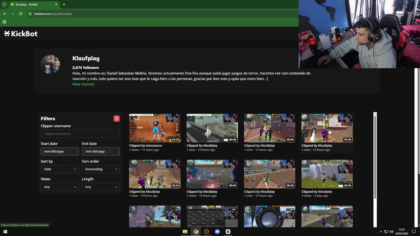The width and height of the screenshot is (420, 236).
Task: Open Discord from the taskbar
Action: [x=217, y=232]
